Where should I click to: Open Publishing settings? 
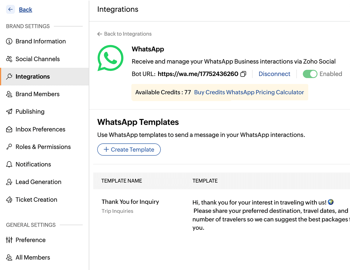(30, 112)
